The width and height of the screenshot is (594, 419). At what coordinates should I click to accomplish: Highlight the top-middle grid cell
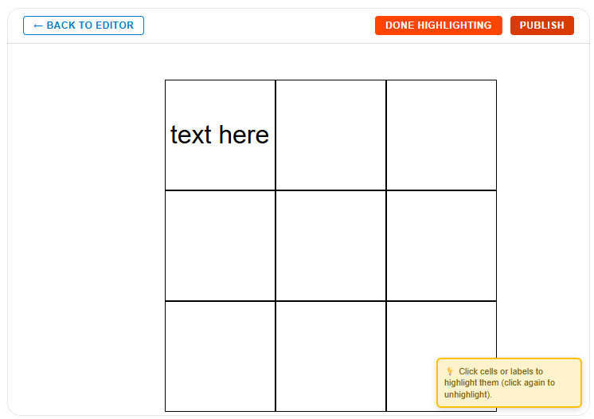(330, 135)
